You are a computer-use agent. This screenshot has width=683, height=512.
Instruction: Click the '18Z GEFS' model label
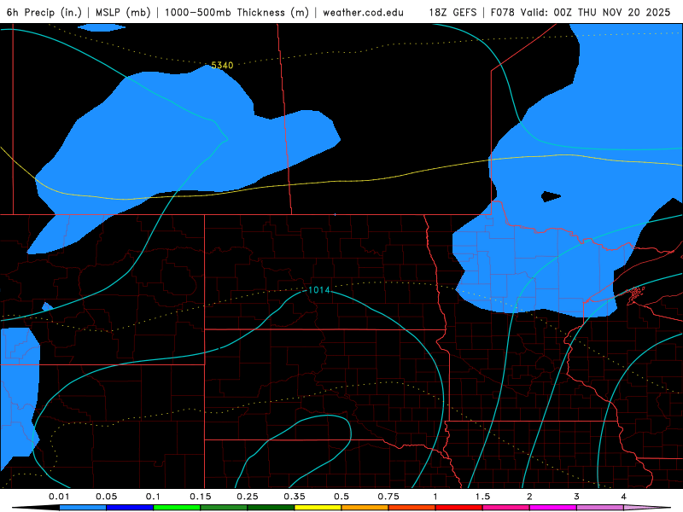453,13
